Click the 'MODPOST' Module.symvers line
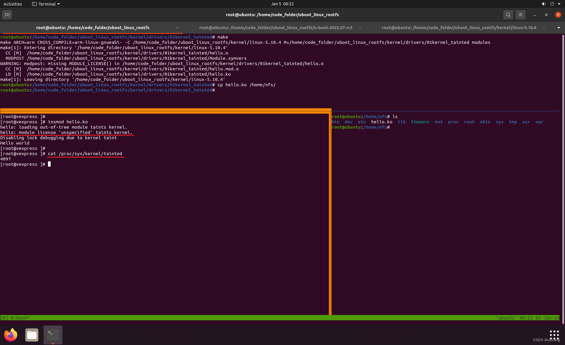565x345 pixels. point(126,58)
